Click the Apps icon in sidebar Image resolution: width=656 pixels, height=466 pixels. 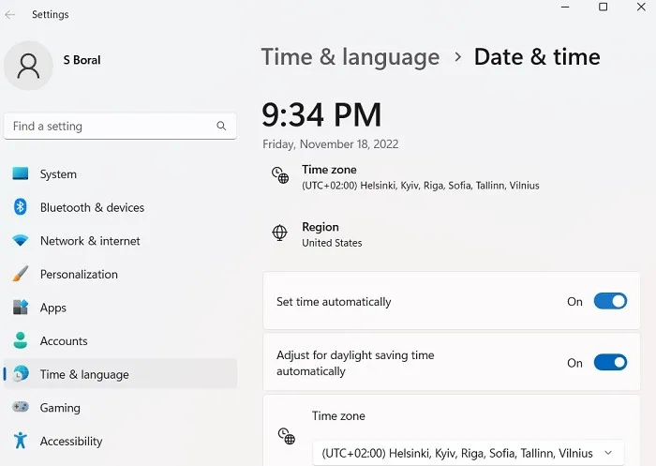tap(20, 308)
